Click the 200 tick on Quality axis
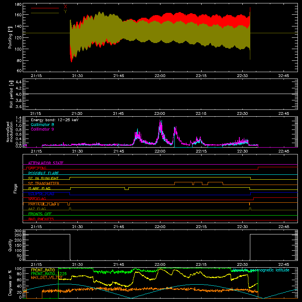 pyautogui.click(x=18, y=240)
